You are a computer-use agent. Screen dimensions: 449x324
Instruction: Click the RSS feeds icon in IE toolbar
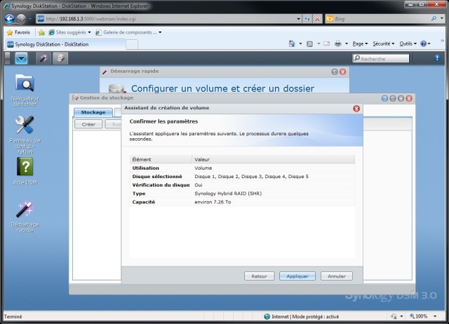[309, 43]
